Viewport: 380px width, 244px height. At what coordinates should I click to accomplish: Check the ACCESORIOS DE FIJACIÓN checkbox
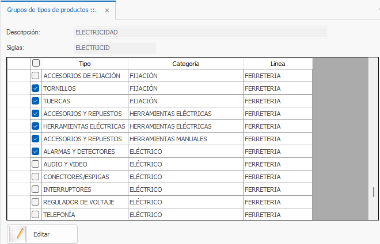coord(35,76)
